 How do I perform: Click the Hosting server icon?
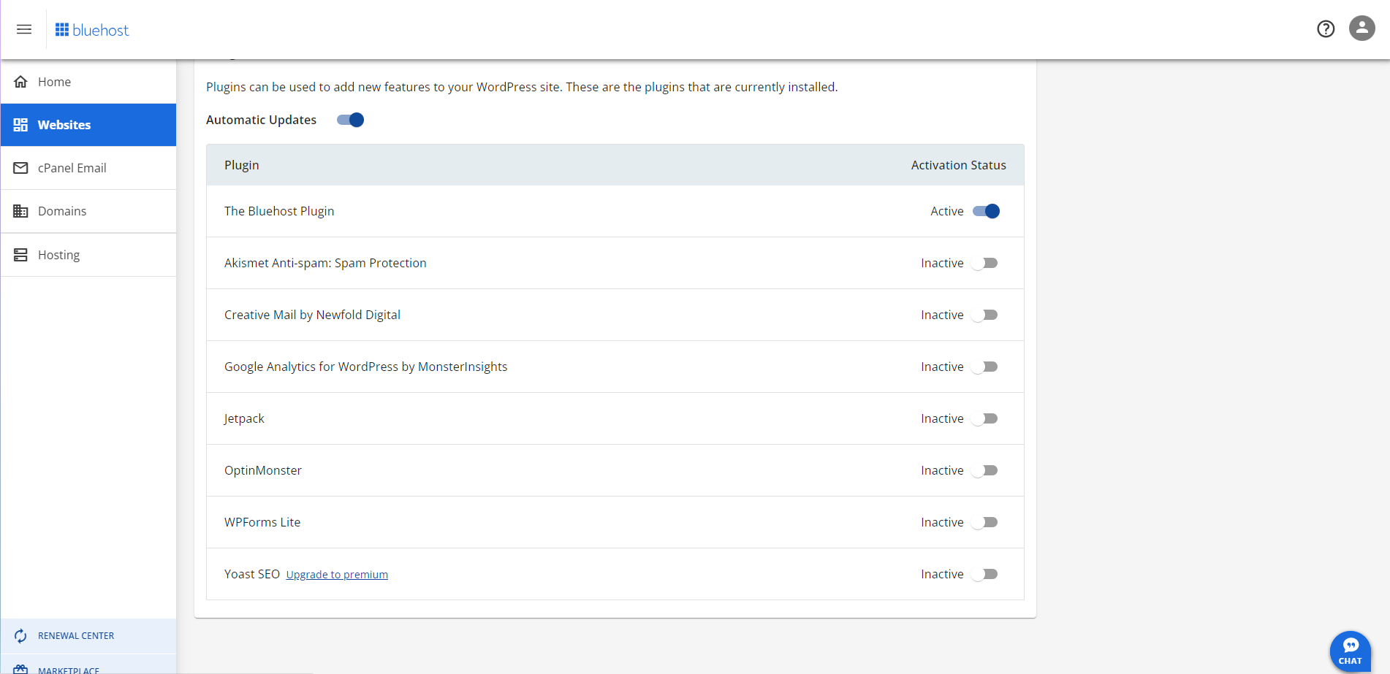[x=20, y=255]
